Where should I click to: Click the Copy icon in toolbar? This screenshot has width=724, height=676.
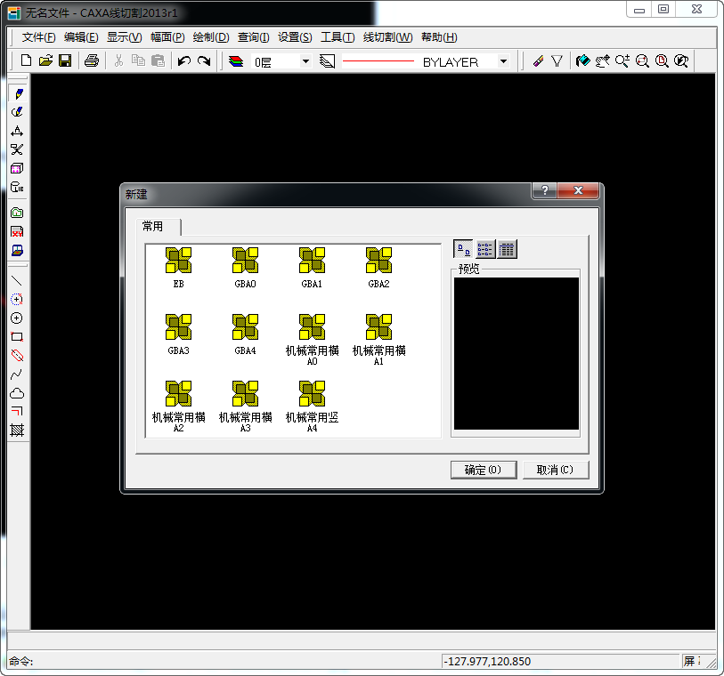coord(138,60)
